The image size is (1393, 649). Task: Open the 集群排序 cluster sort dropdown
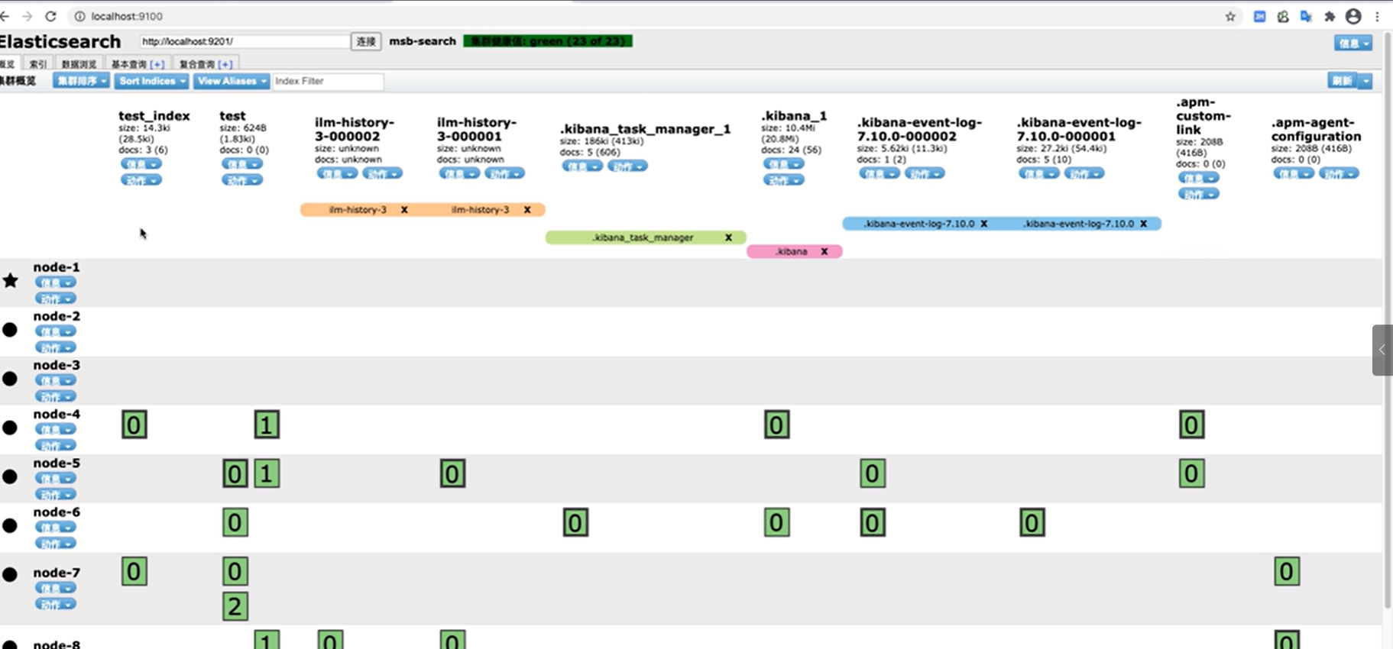click(81, 81)
